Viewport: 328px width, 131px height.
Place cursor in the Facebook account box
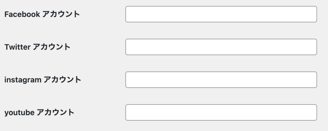pyautogui.click(x=221, y=14)
